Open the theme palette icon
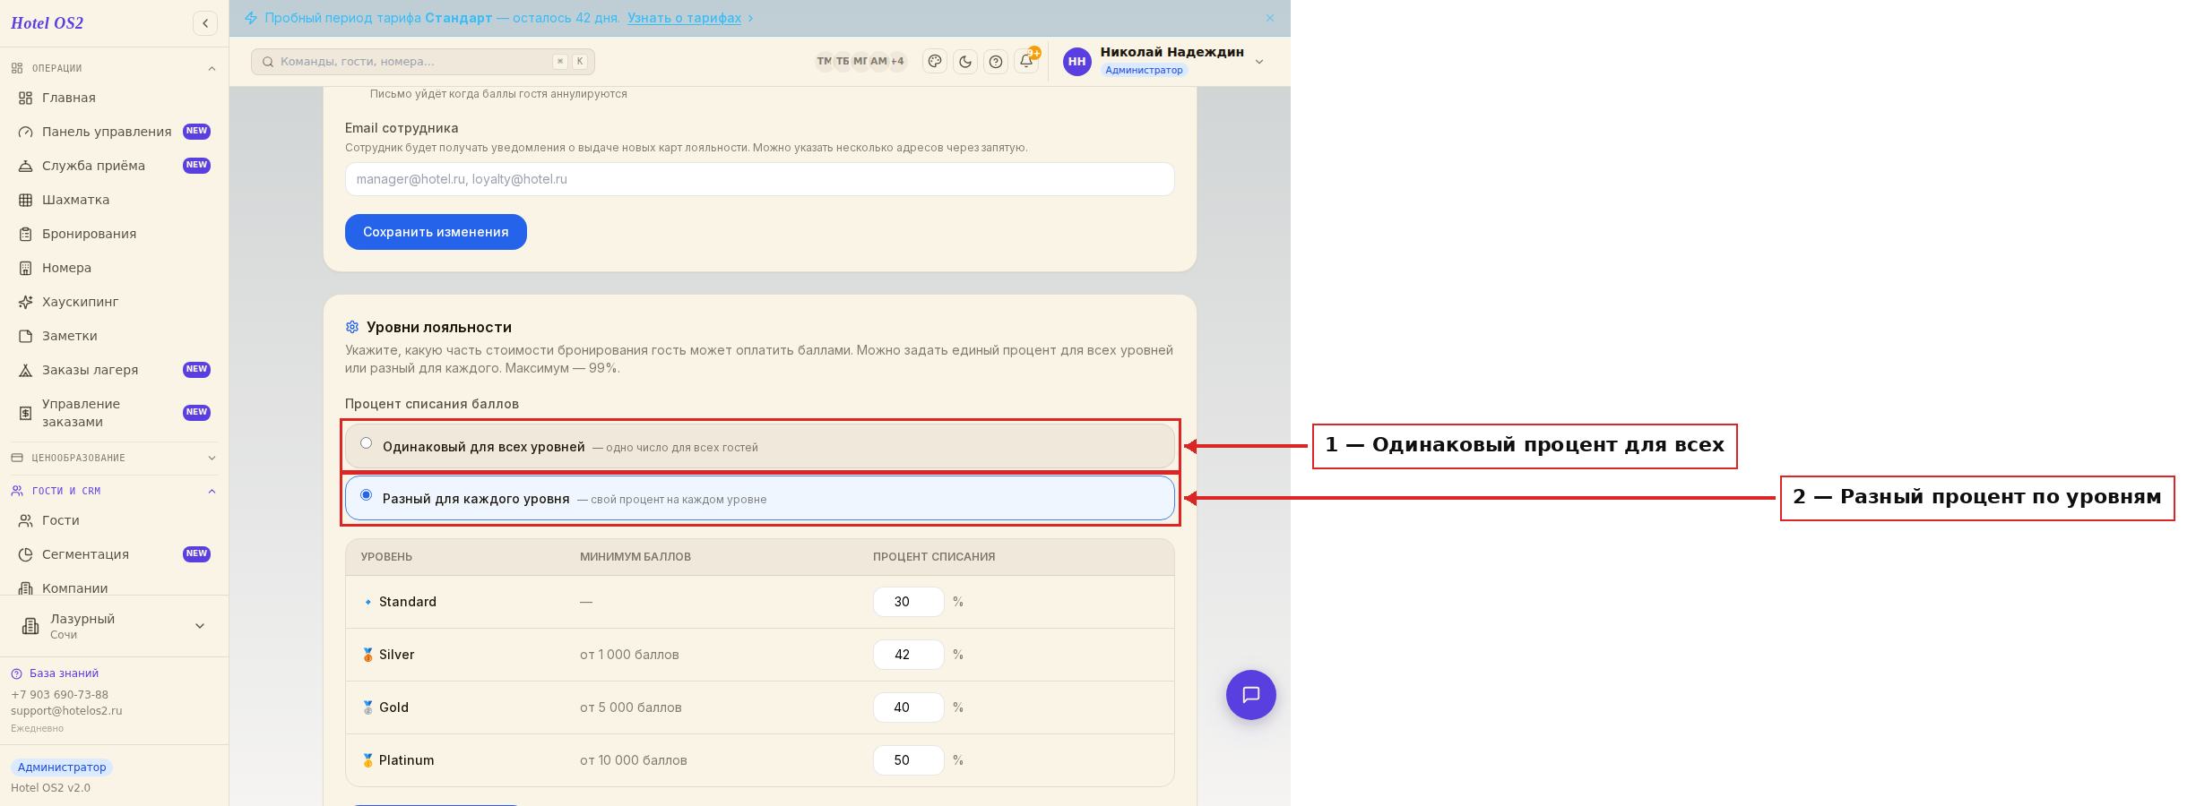2196x806 pixels. click(935, 61)
